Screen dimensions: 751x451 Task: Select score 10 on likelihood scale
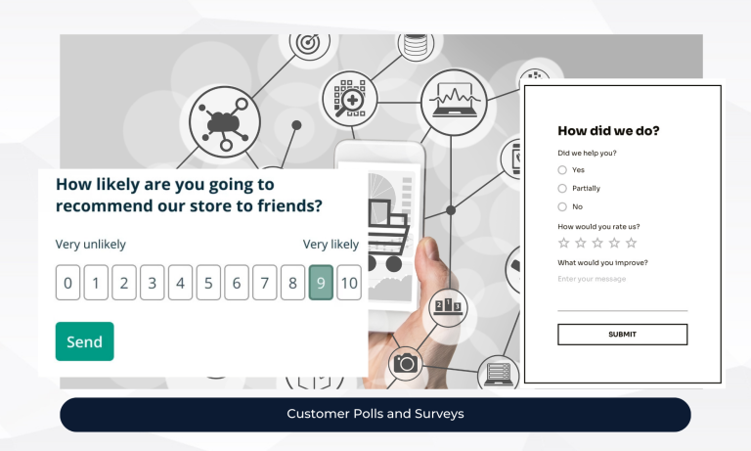(x=349, y=284)
